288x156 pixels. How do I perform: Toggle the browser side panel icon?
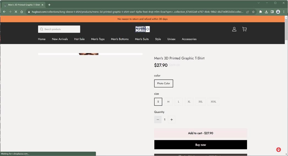pos(272,12)
